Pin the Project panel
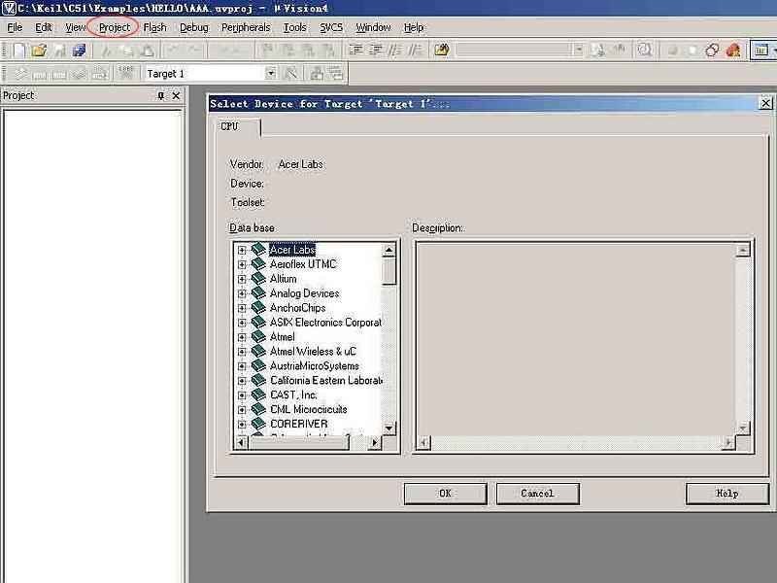 (x=160, y=95)
